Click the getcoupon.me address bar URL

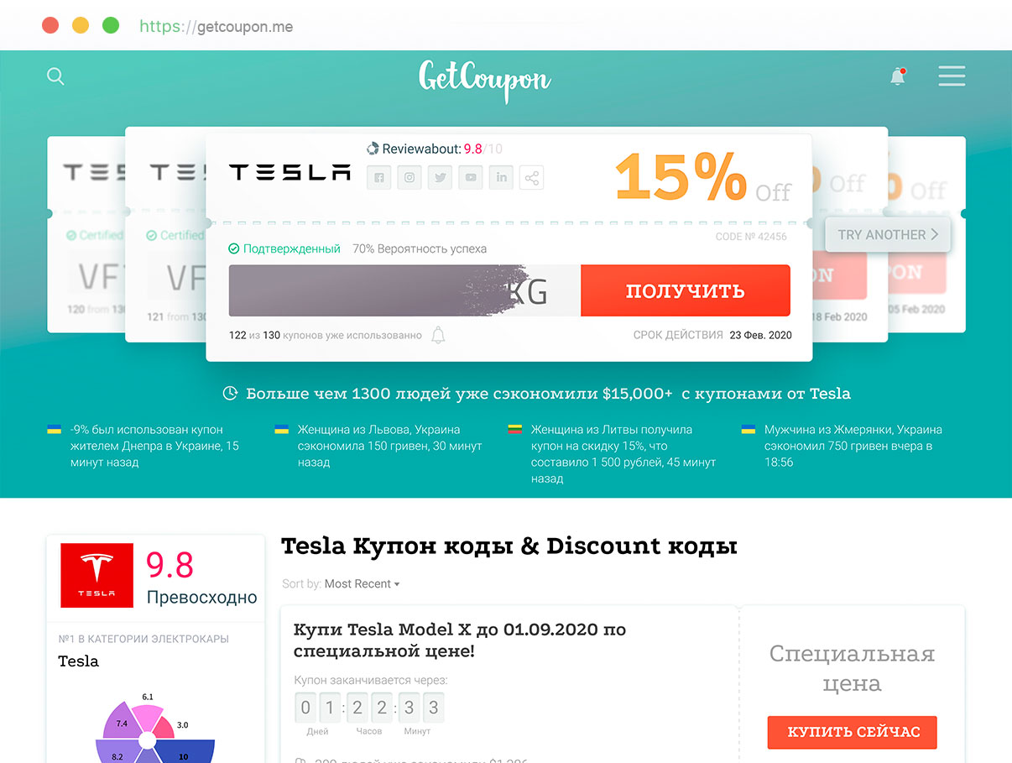[x=216, y=26]
